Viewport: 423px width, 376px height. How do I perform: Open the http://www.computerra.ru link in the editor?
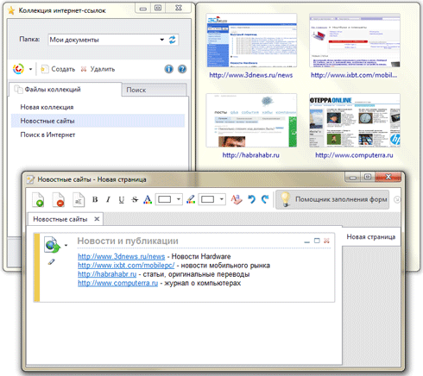pyautogui.click(x=117, y=283)
